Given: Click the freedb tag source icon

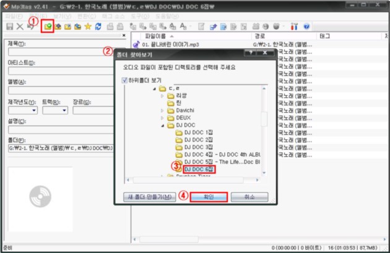Looking at the screenshot, I should click(256, 27).
